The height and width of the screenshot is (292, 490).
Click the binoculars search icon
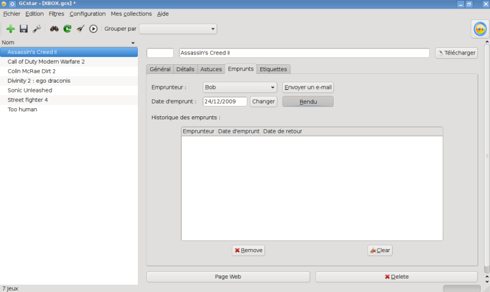(55, 29)
